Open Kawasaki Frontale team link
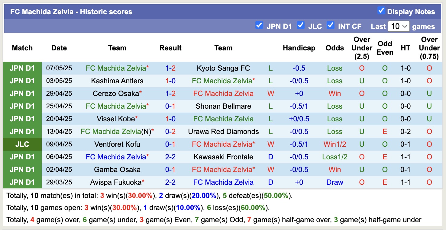This screenshot has width=446, height=230. 223,157
